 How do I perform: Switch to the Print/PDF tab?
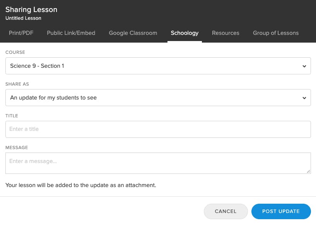pos(21,33)
